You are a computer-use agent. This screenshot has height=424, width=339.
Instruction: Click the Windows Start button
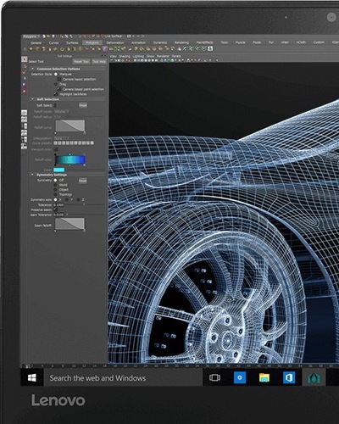coord(32,378)
